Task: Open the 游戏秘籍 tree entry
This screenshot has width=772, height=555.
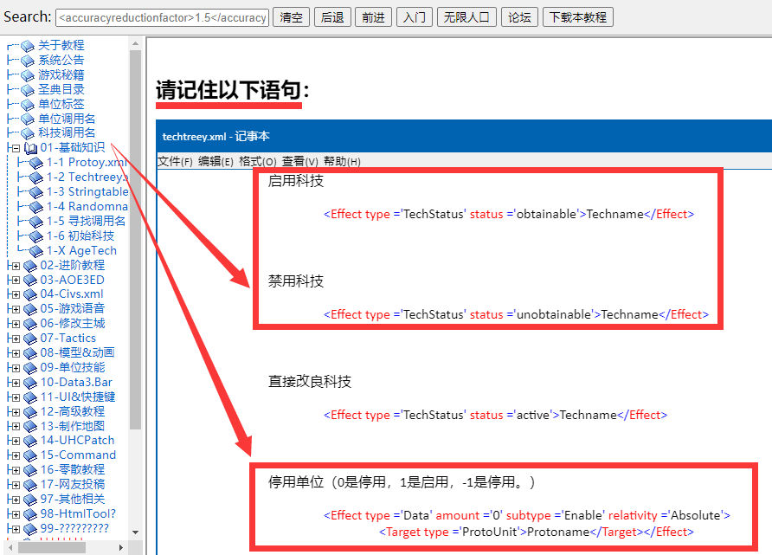Action: (x=61, y=74)
